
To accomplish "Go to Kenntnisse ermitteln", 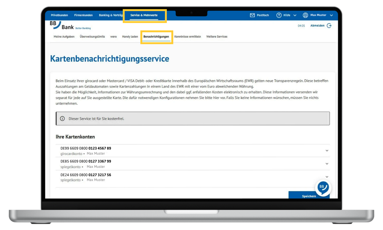I will [188, 37].
